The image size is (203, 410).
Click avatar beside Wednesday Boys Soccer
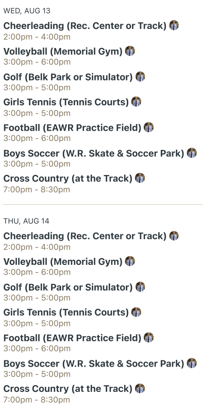(192, 153)
